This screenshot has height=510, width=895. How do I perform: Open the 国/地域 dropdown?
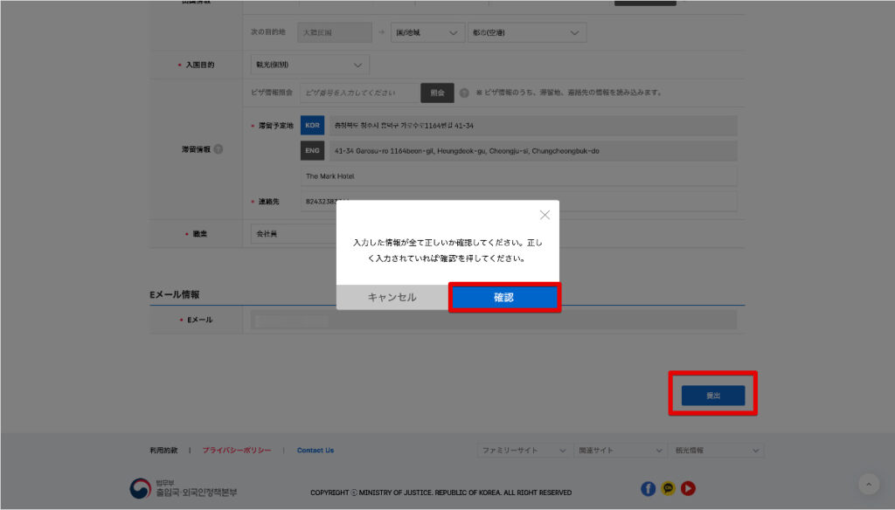(x=427, y=31)
